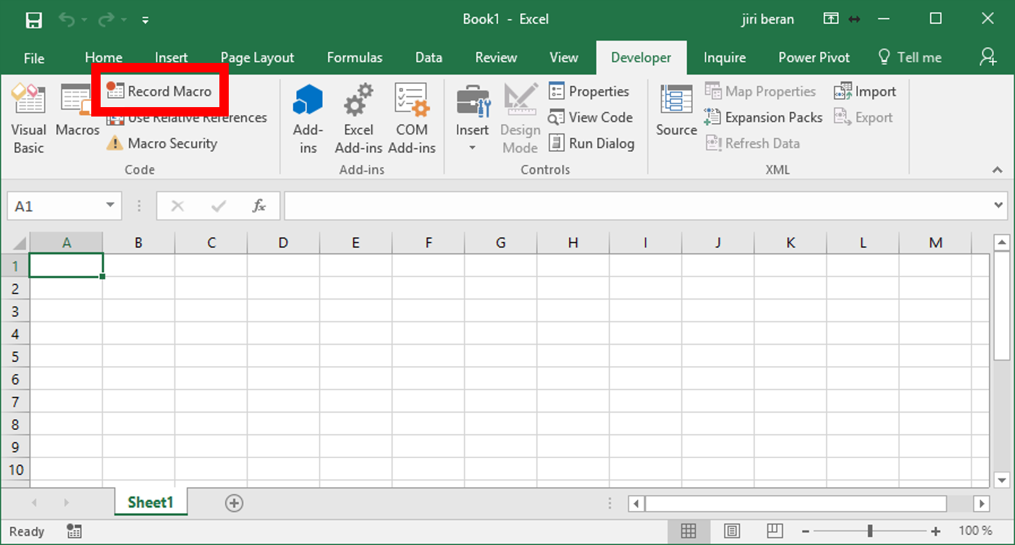
Task: Click View Code
Action: (590, 117)
